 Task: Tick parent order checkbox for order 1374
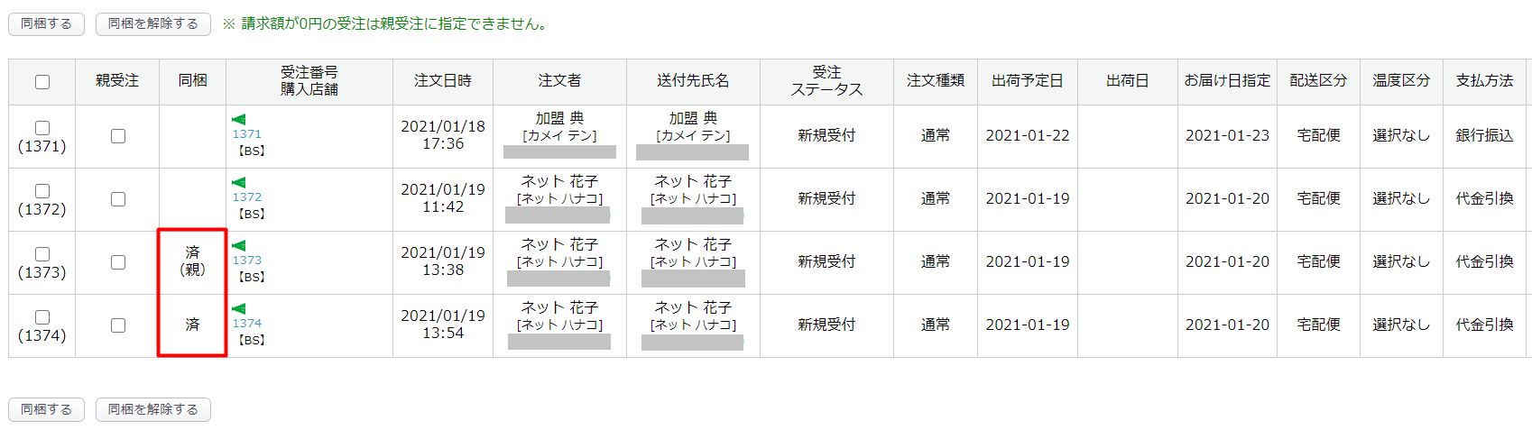click(x=118, y=325)
